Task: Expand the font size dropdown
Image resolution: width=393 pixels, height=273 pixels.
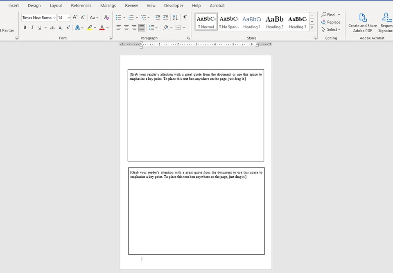Action: coord(68,18)
